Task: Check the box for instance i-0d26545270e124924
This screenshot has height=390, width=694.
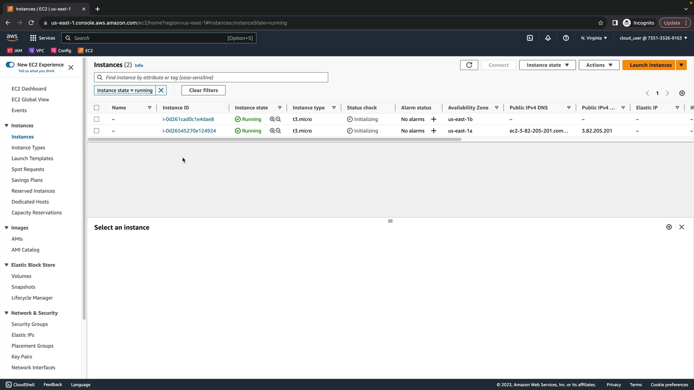Action: click(x=97, y=131)
